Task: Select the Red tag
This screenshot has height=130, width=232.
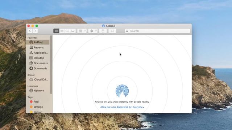Action: point(38,101)
